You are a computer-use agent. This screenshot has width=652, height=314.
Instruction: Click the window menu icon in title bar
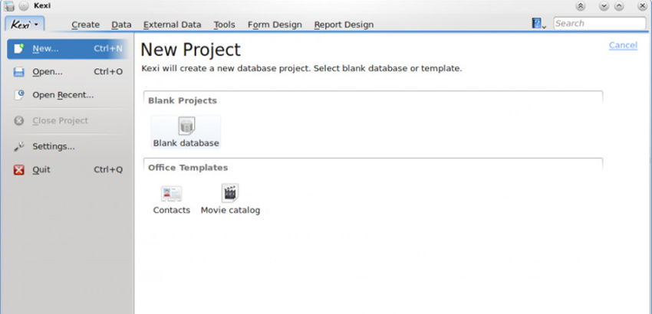[9, 6]
